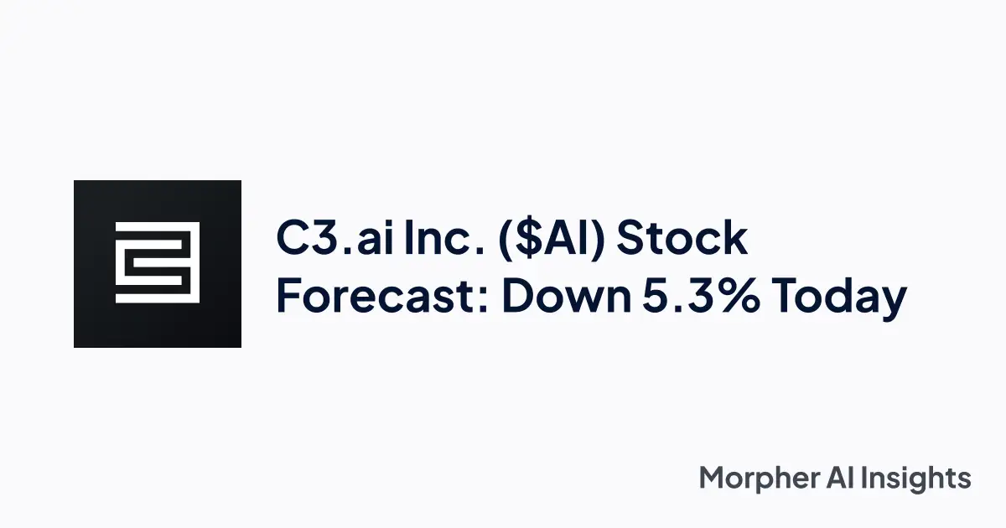Click the word "Today" in the headline
Viewport: 1006px width, 528px height.
839,297
